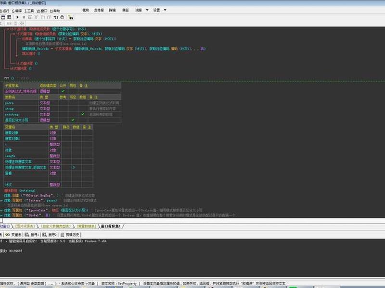Open the 搜寻1 search results panel
The width and height of the screenshot is (385, 288).
(32, 235)
